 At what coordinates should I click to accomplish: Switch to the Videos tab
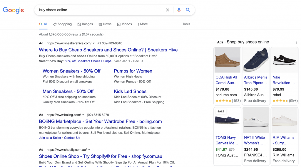tap(124, 24)
